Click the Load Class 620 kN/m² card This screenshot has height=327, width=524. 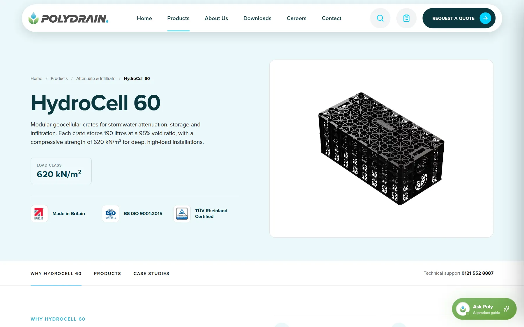tap(61, 171)
